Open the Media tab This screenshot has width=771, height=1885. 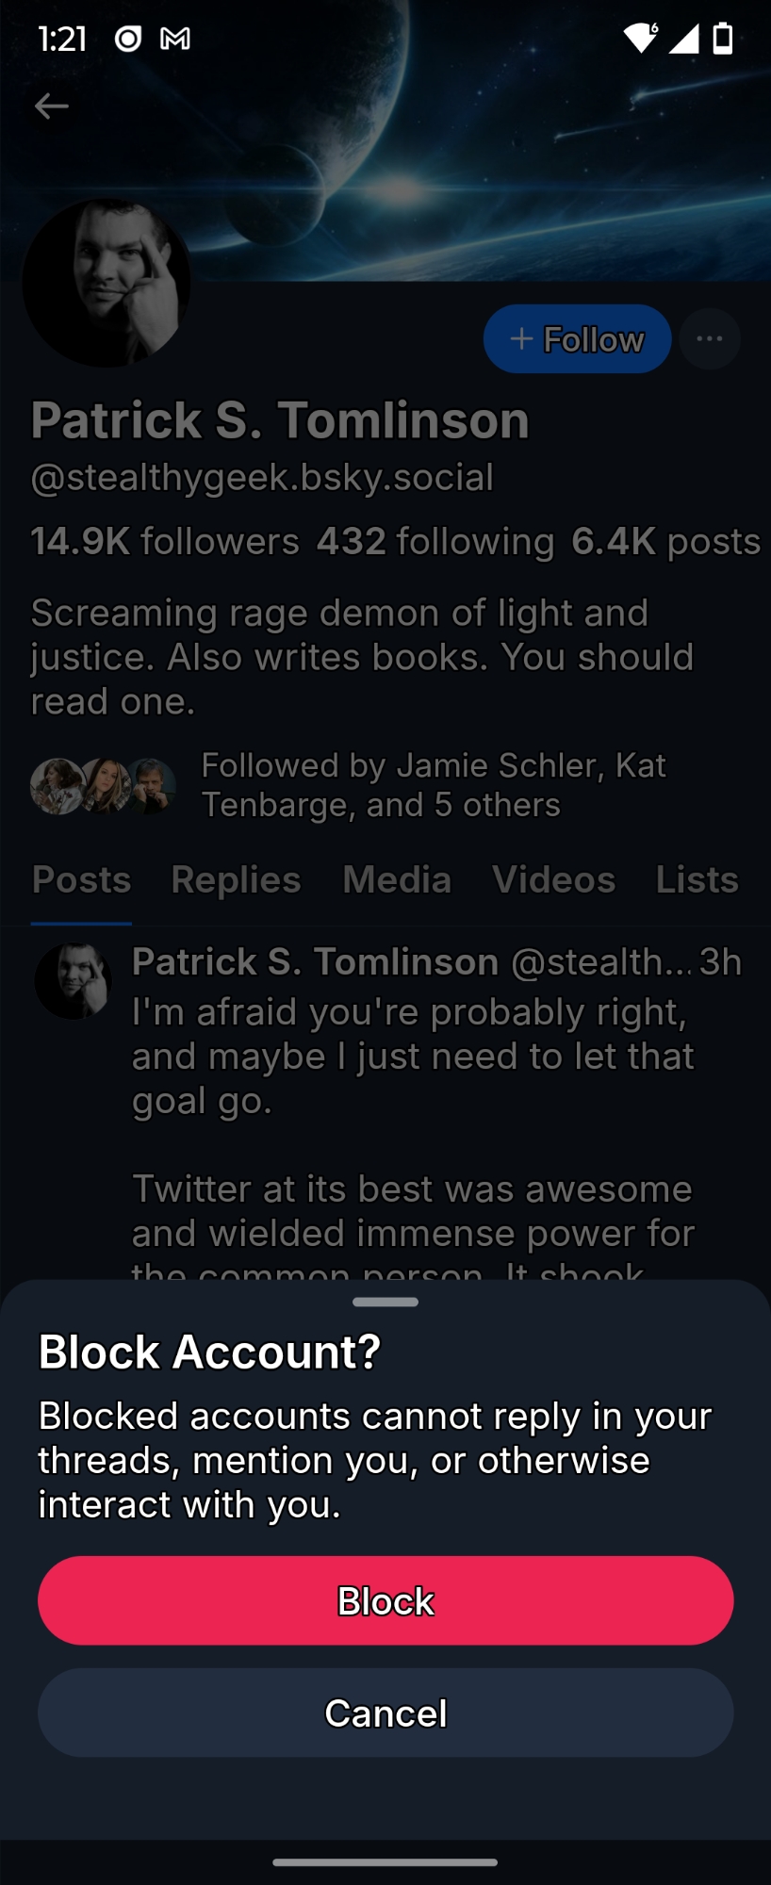pyautogui.click(x=397, y=879)
